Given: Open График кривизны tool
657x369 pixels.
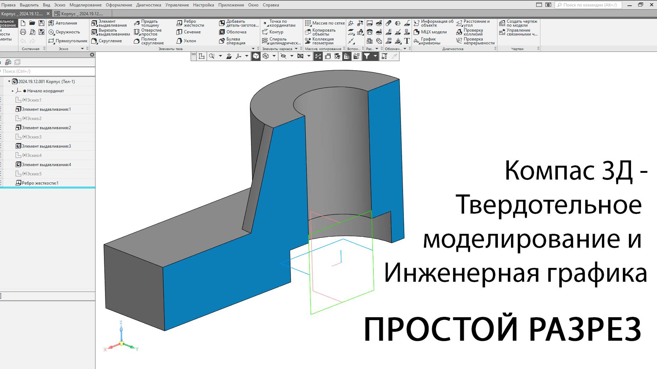Looking at the screenshot, I should [x=427, y=41].
